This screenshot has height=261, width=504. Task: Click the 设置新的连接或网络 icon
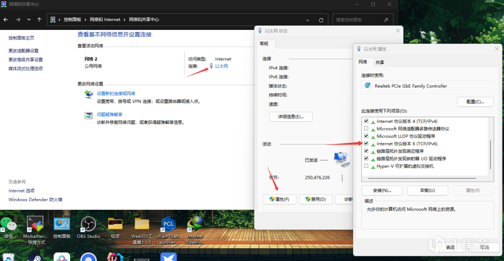tap(89, 95)
